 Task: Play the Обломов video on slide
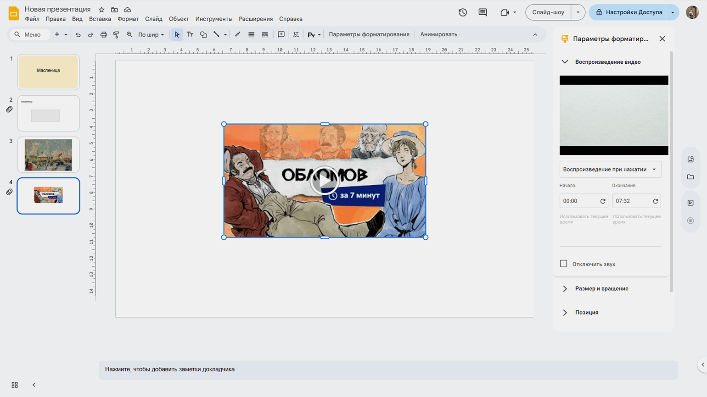pyautogui.click(x=325, y=181)
